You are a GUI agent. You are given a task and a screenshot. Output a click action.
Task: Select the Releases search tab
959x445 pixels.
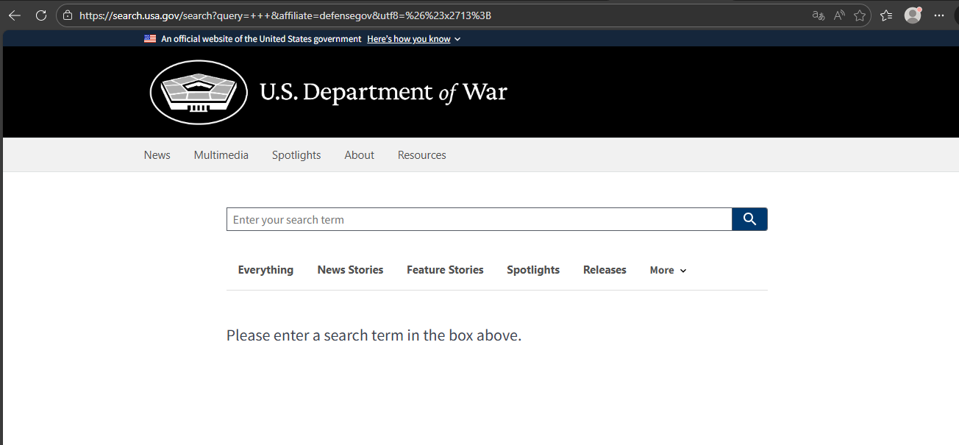605,270
